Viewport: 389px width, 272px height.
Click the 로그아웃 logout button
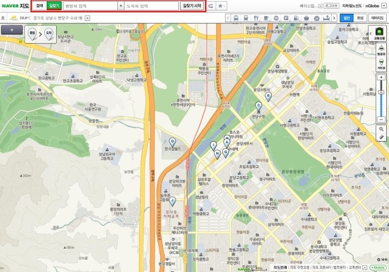(331, 6)
